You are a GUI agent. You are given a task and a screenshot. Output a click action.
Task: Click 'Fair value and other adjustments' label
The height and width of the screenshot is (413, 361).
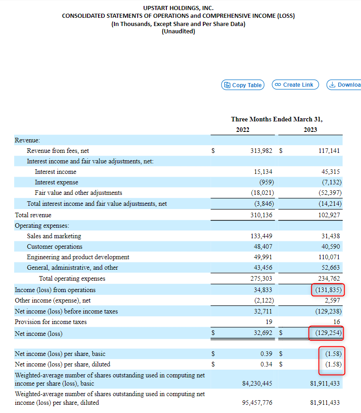(78, 193)
